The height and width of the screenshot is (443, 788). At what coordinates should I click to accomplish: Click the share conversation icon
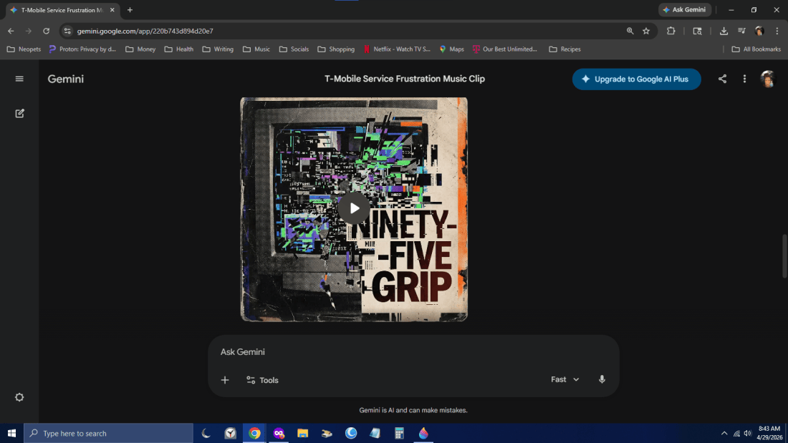(x=722, y=79)
